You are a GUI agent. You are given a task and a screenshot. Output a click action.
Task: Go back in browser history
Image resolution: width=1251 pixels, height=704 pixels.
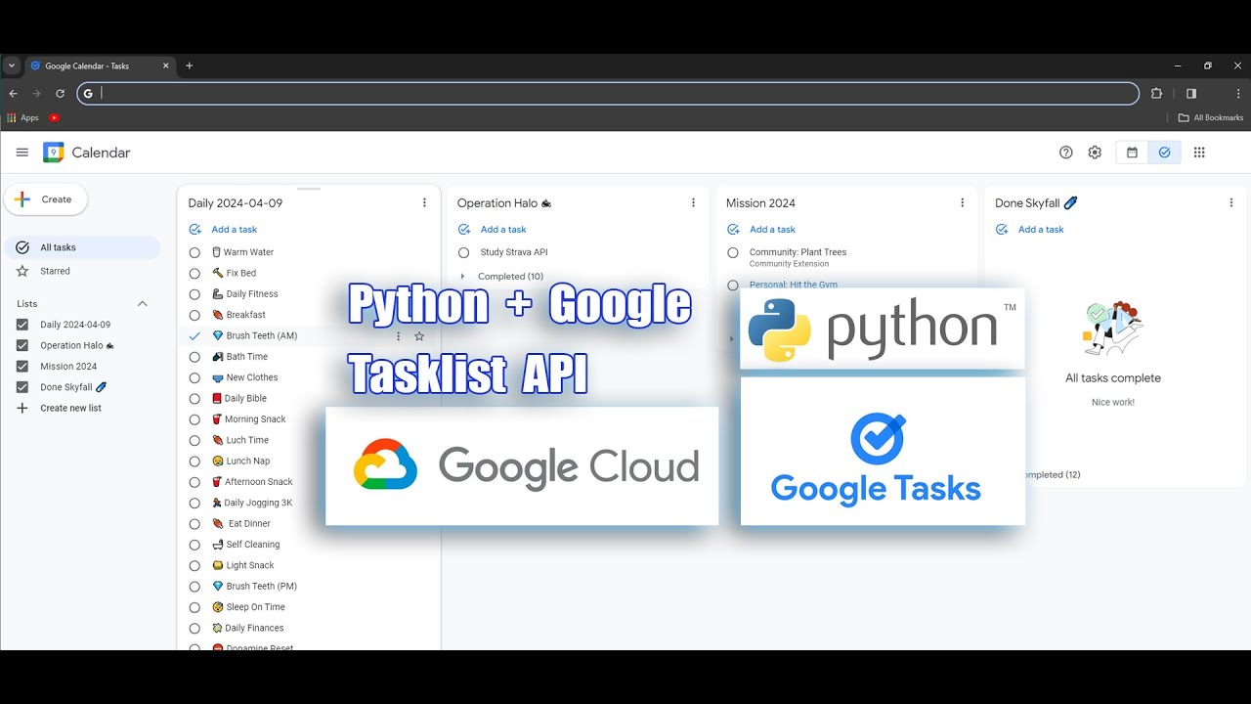pos(14,94)
